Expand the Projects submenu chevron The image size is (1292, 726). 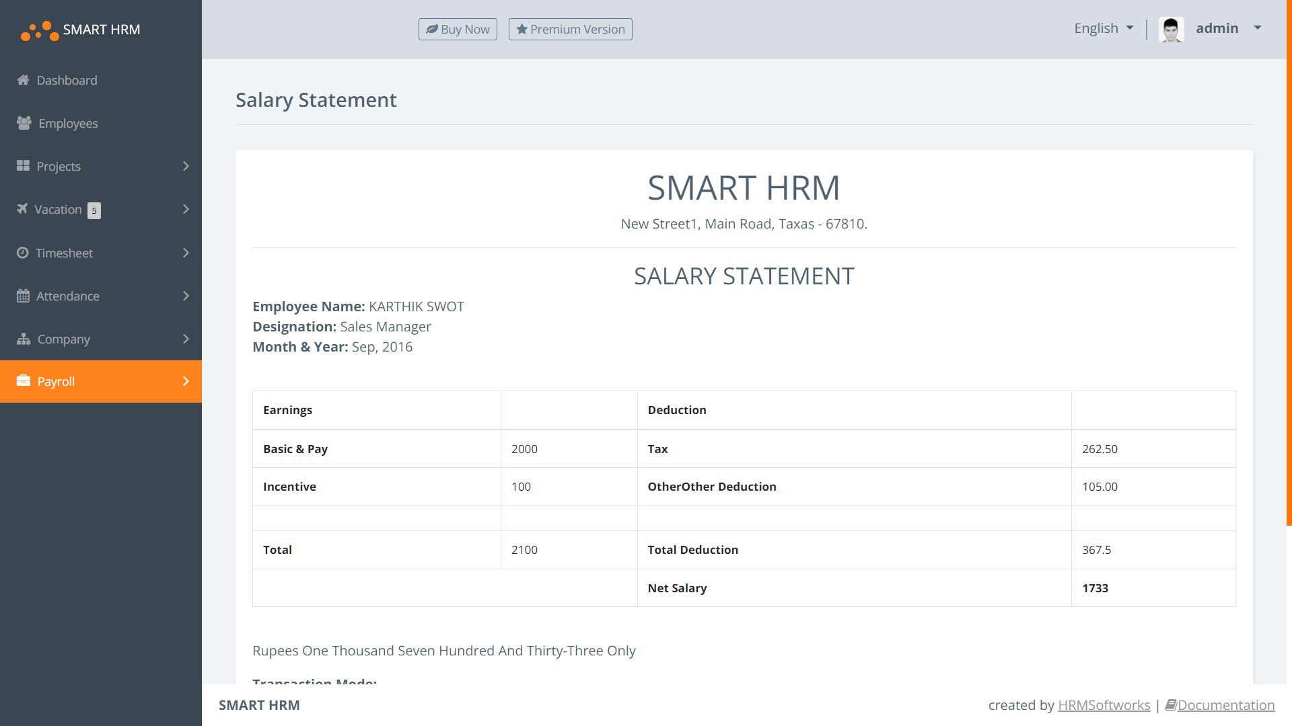click(186, 166)
